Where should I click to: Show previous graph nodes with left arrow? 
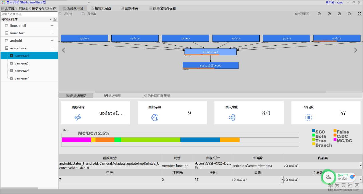(64, 50)
